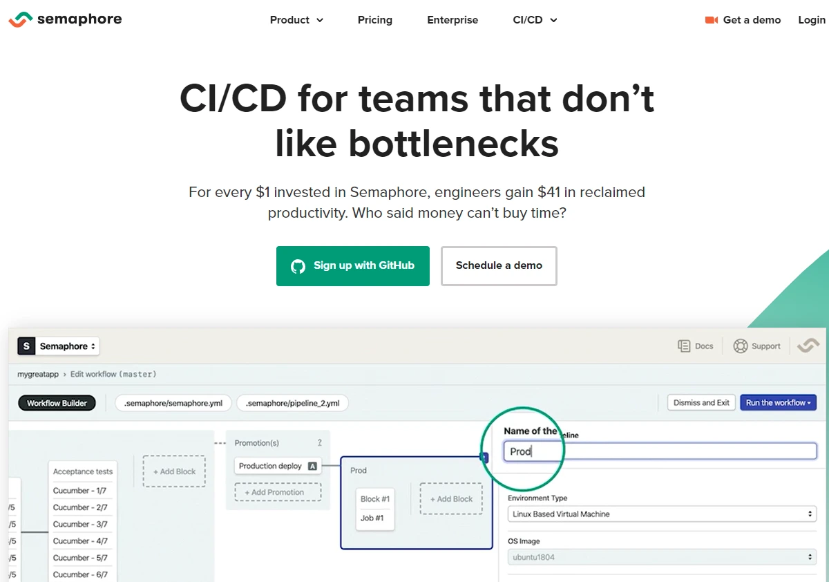Click the GitHub octocat icon
829x582 pixels.
pos(298,266)
